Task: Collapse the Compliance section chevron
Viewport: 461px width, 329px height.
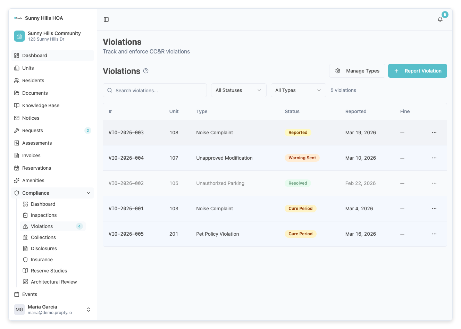Action: coord(89,193)
